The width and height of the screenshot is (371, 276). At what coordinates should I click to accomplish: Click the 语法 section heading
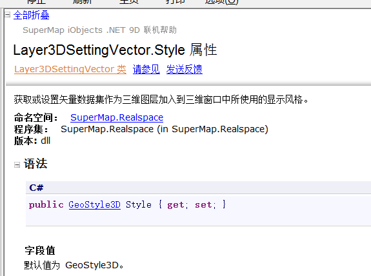point(35,164)
